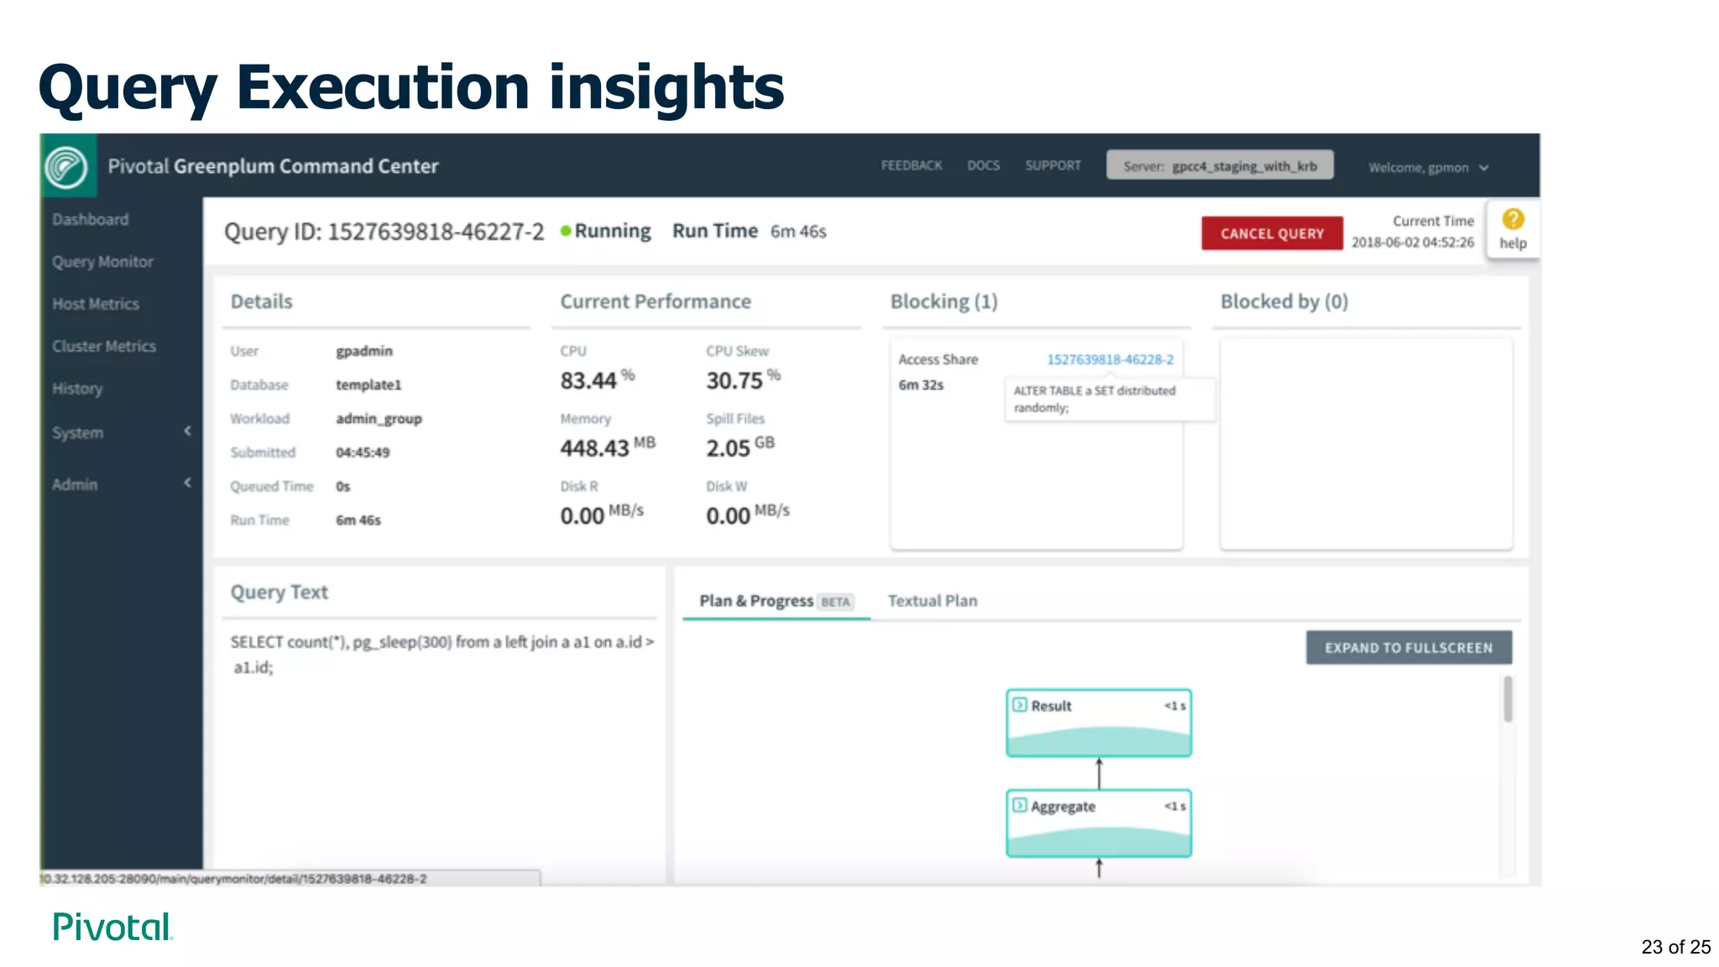
Task: Open Host Metrics in sidebar
Action: click(96, 304)
